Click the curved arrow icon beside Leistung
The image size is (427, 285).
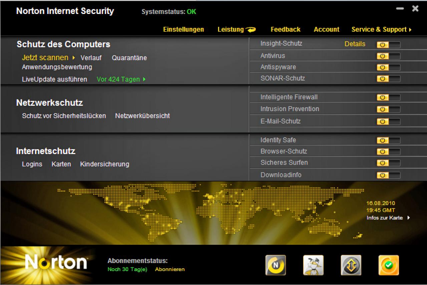click(251, 30)
